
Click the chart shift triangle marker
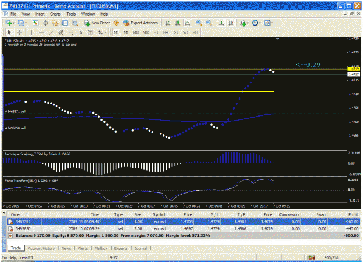click(278, 39)
